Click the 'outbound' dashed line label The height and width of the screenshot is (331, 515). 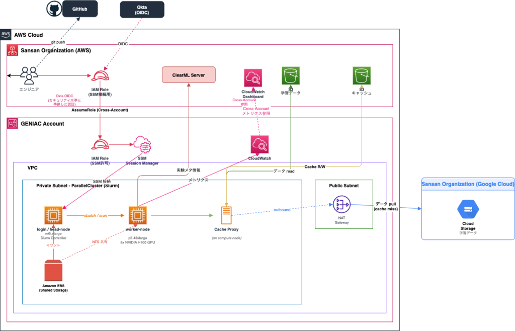pos(282,210)
